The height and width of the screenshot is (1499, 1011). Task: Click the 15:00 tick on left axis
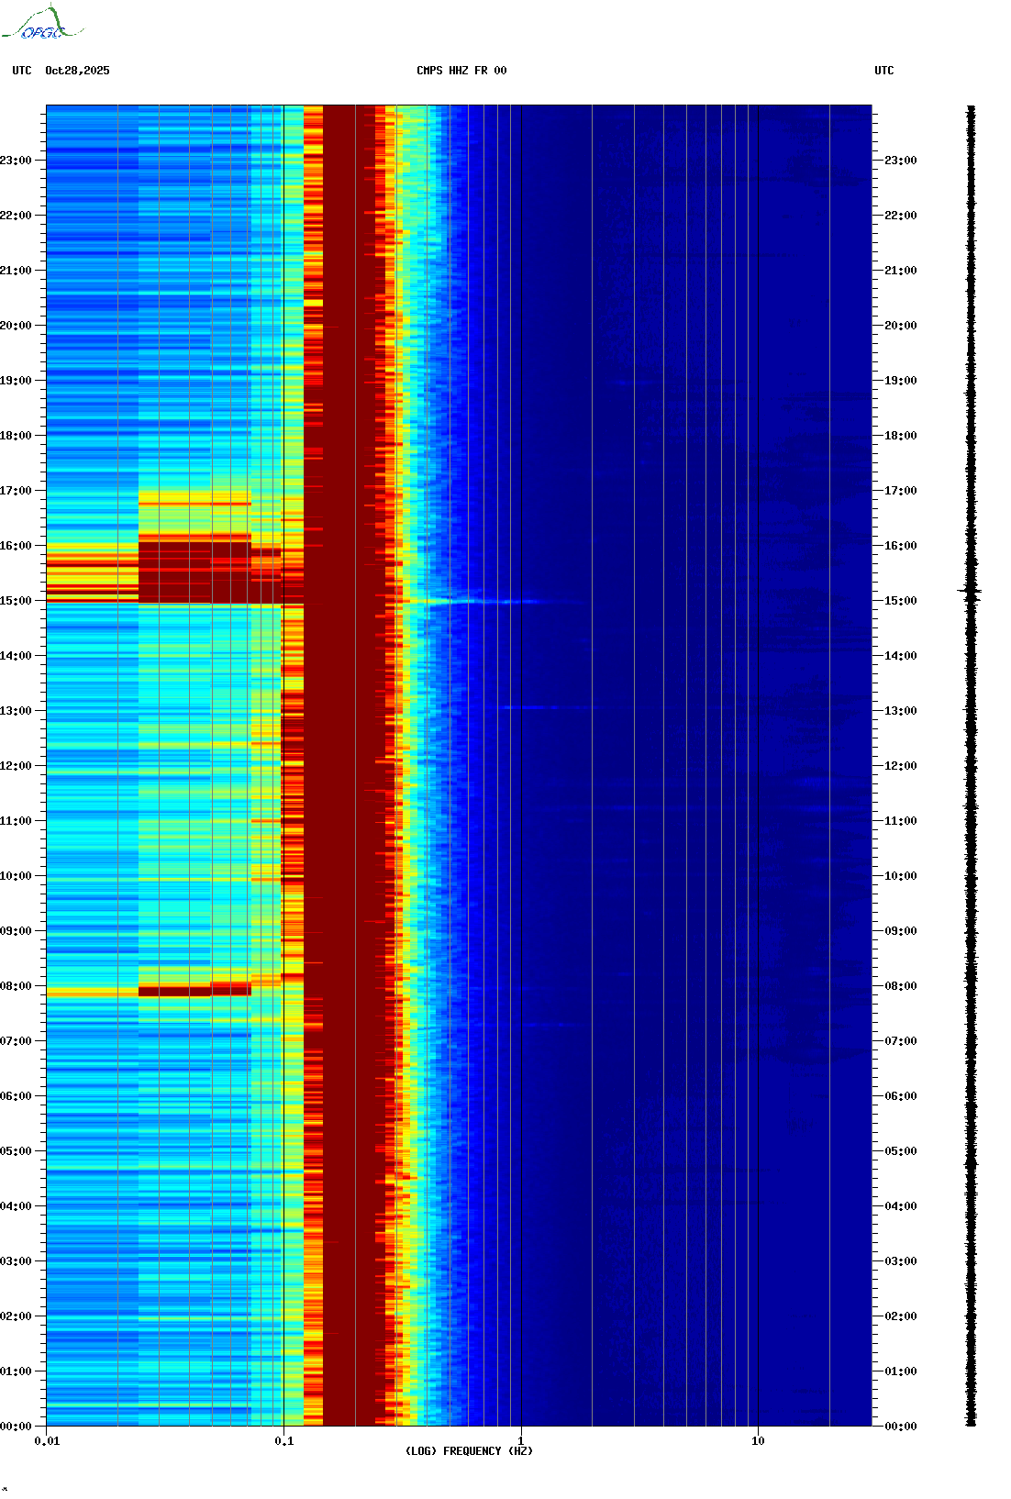tap(17, 601)
